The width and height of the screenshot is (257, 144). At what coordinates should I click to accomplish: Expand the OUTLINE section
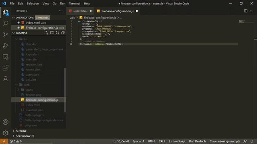(21, 131)
